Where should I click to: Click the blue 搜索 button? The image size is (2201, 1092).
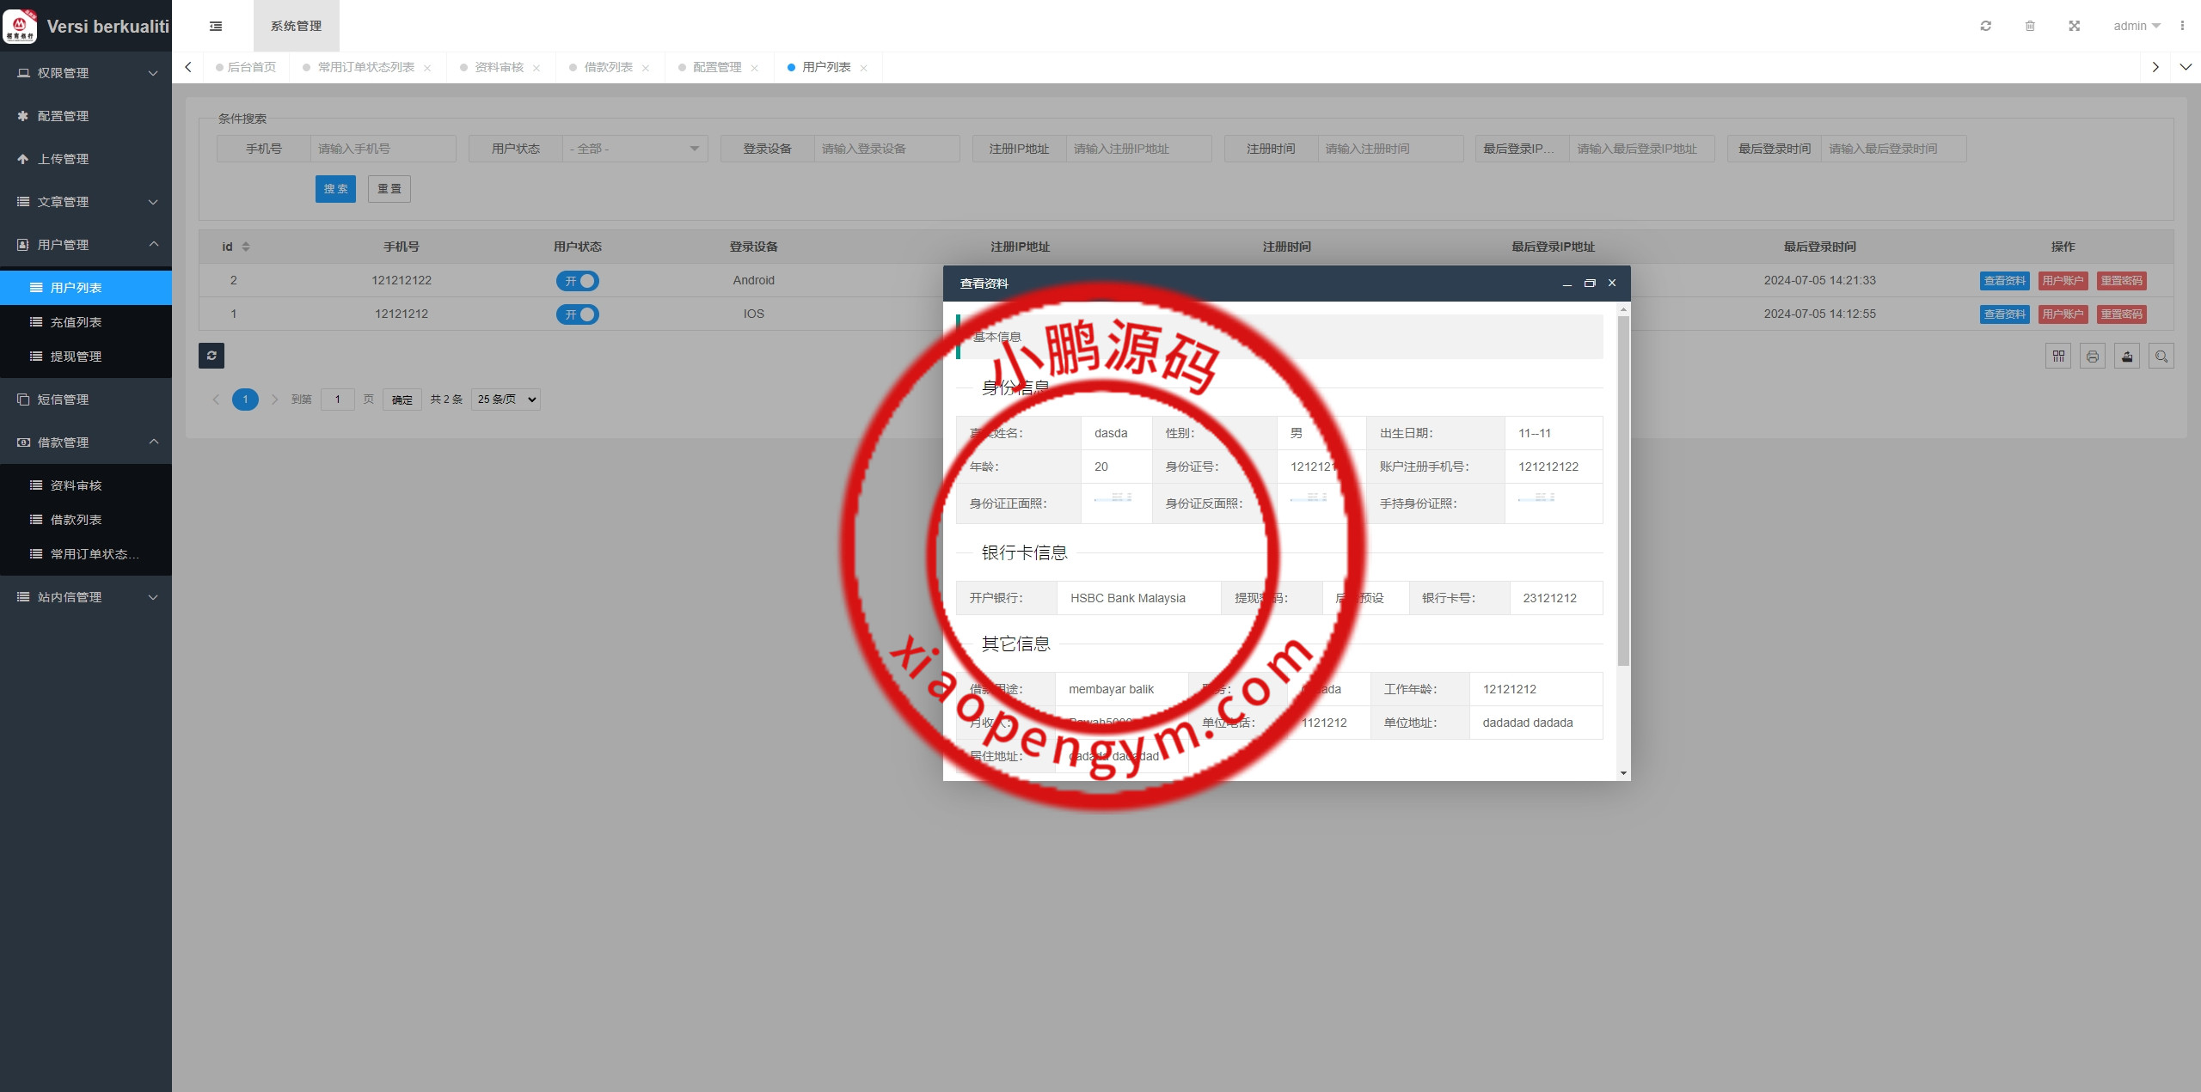coord(335,189)
